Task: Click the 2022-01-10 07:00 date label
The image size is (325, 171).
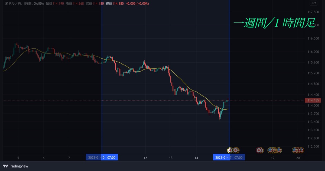Action: tap(102, 157)
